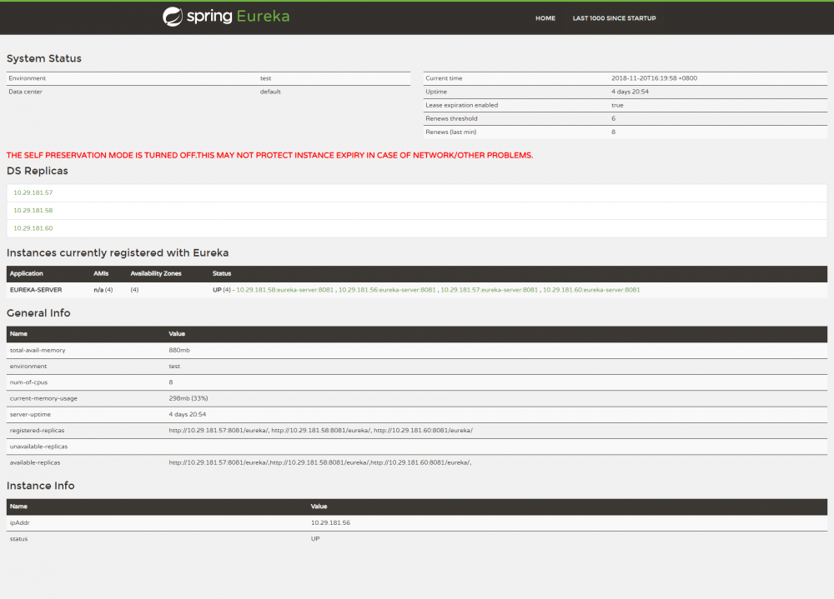
Task: Open instance 10.29.181.58:eureka-server:8081
Action: [284, 289]
